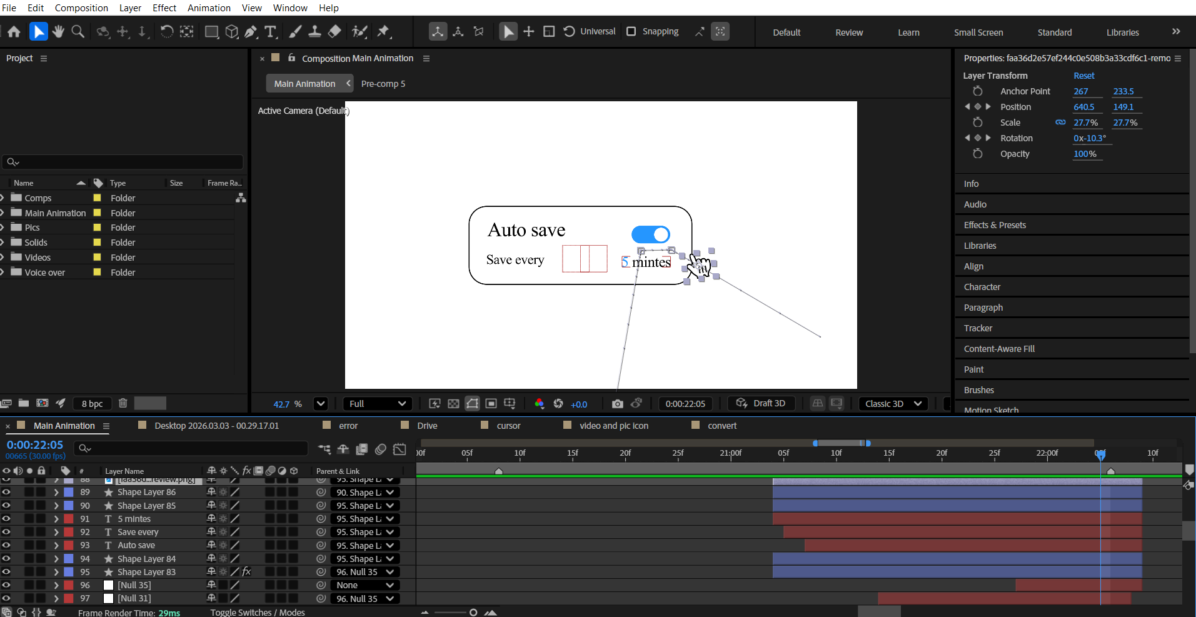Click the delete trash icon in Project panel

pyautogui.click(x=123, y=403)
